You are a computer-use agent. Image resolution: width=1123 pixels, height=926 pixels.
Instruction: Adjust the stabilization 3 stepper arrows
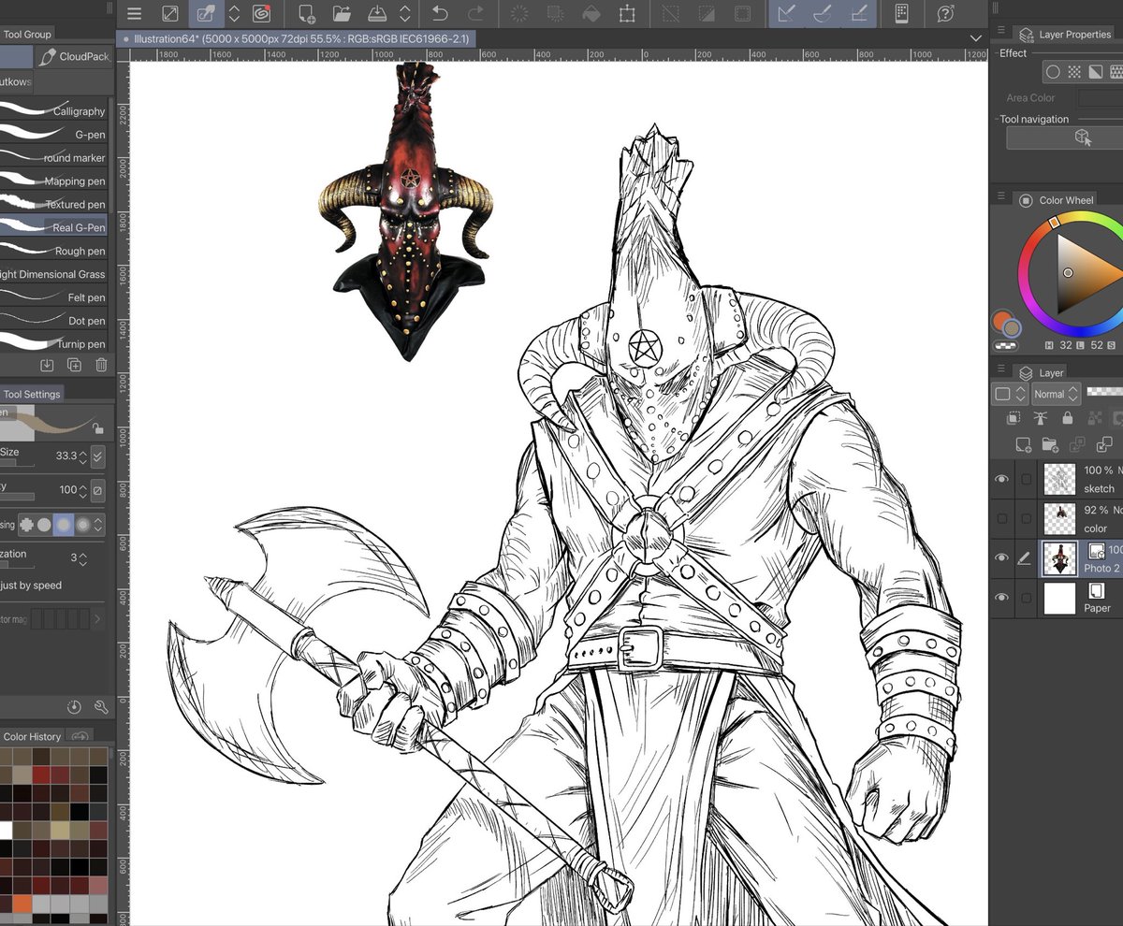[82, 558]
